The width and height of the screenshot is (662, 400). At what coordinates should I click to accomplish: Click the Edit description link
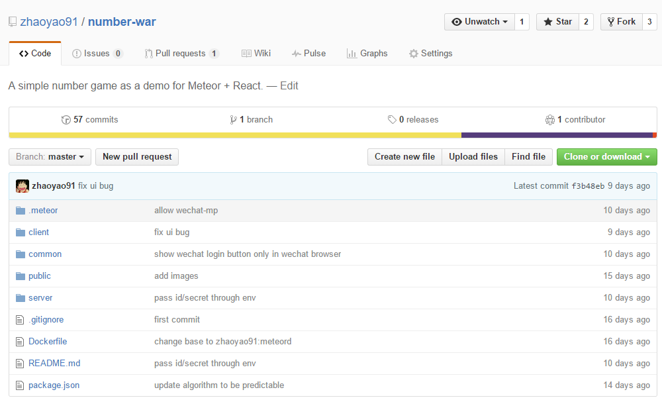289,85
